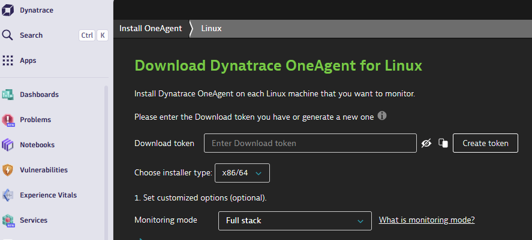Expand the x86/64 installer type dropdown
532x240 pixels.
(x=242, y=173)
